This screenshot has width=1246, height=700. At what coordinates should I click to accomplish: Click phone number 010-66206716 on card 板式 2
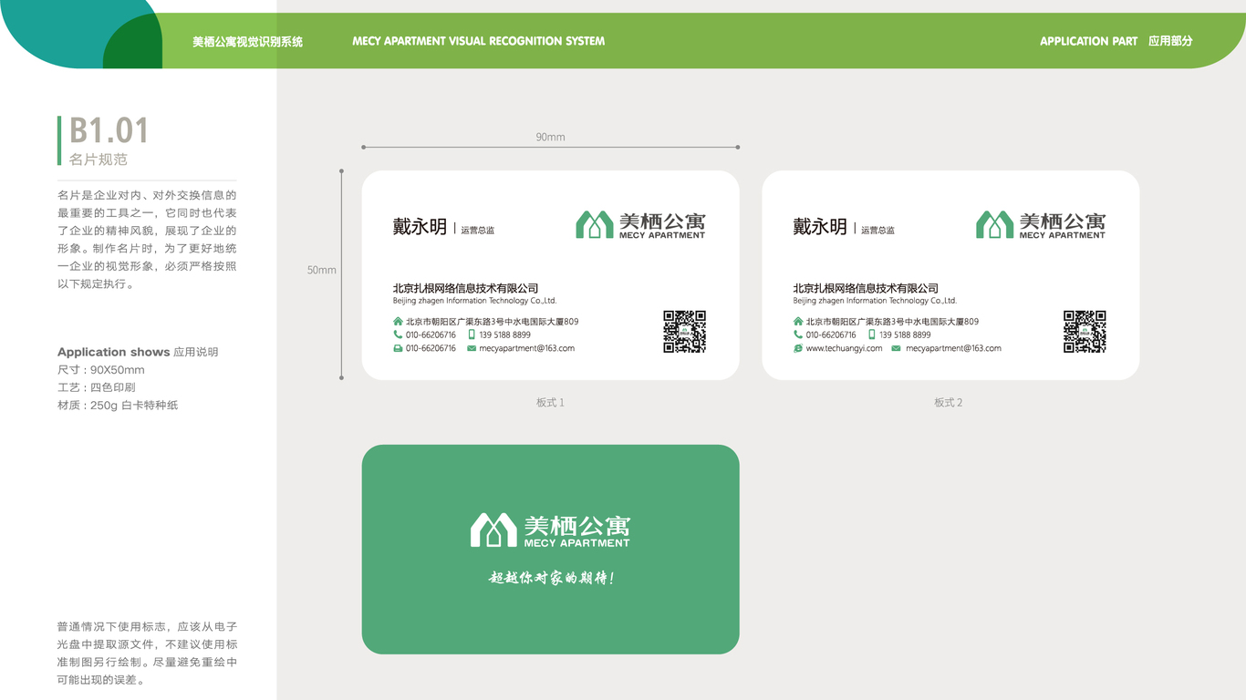click(831, 335)
